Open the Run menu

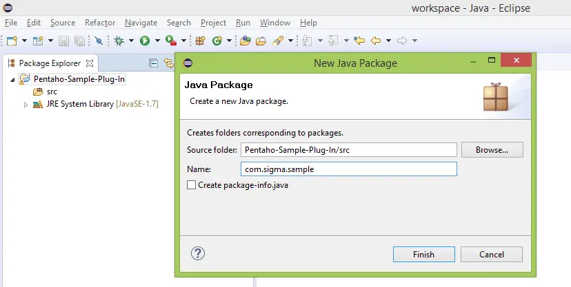243,23
